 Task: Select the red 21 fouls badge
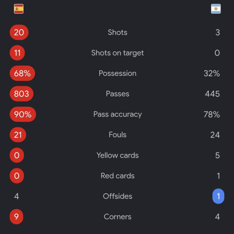(x=18, y=135)
